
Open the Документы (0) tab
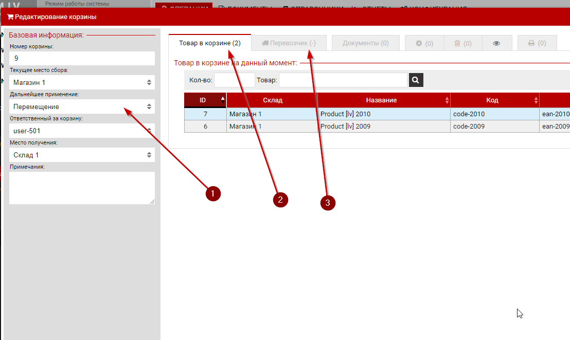365,43
